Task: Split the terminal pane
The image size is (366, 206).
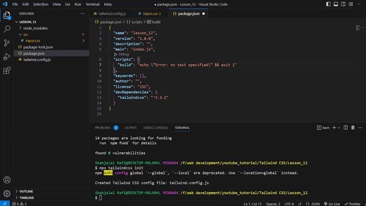Action: [345, 128]
